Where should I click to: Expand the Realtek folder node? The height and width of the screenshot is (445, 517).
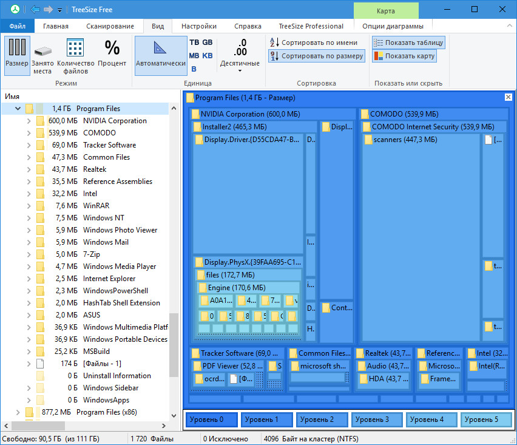(29, 169)
